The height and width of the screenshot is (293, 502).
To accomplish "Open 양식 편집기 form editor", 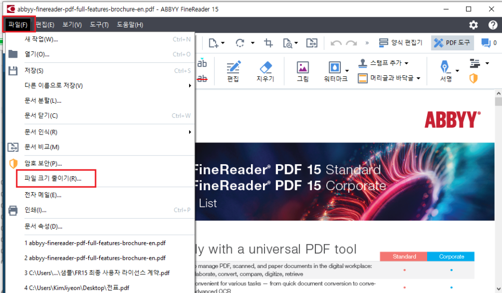I will coord(401,43).
